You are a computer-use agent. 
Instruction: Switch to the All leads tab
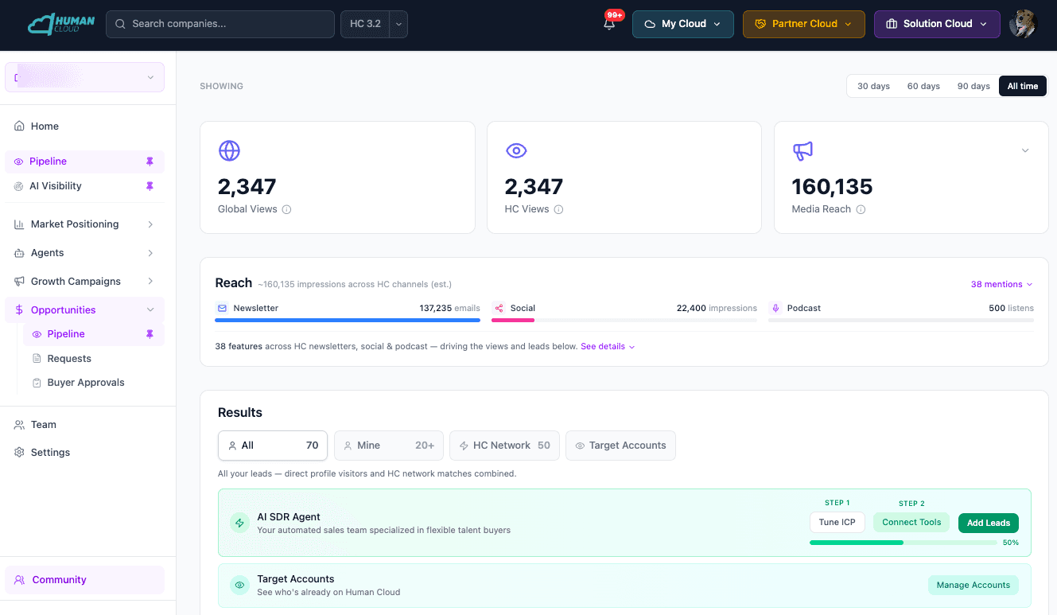click(x=273, y=446)
